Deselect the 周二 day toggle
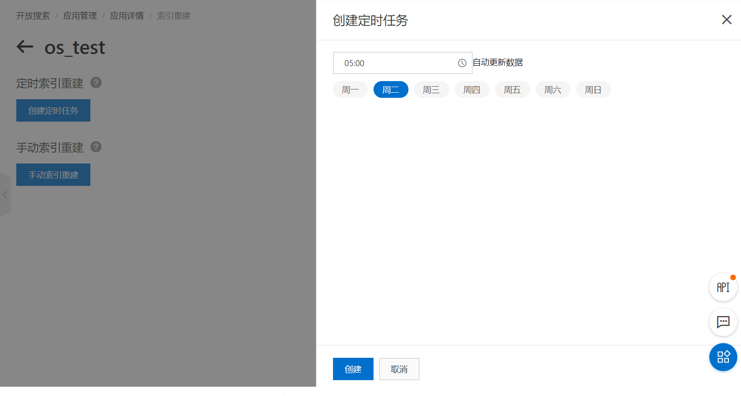Screen dimensions: 741x396 [x=391, y=89]
